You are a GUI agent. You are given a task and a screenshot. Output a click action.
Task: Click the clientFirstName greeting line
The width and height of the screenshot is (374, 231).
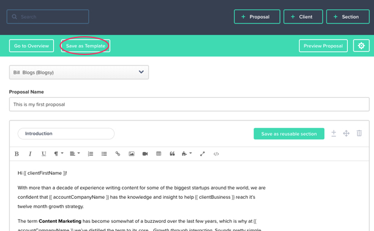tap(42, 173)
